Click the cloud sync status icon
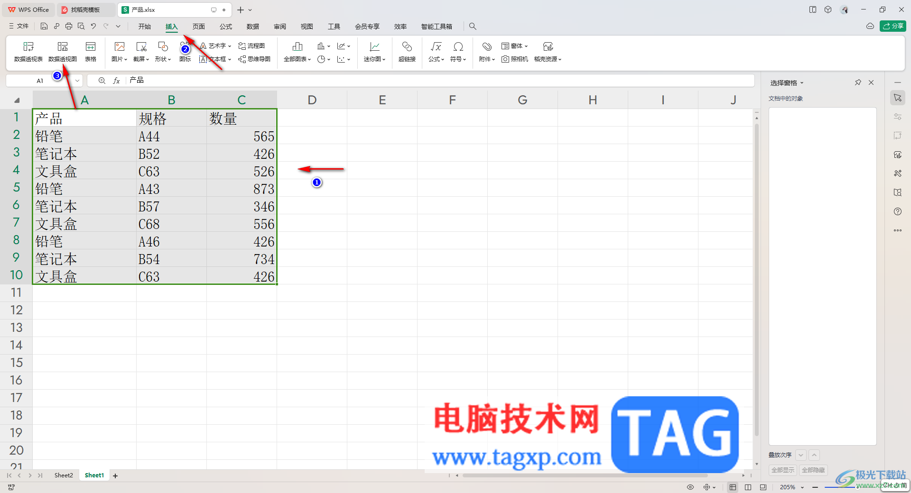Viewport: 911px width, 493px height. 870,26
